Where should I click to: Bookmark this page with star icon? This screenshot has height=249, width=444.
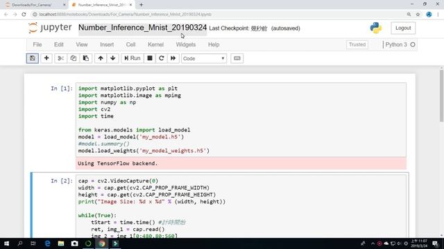click(x=418, y=15)
